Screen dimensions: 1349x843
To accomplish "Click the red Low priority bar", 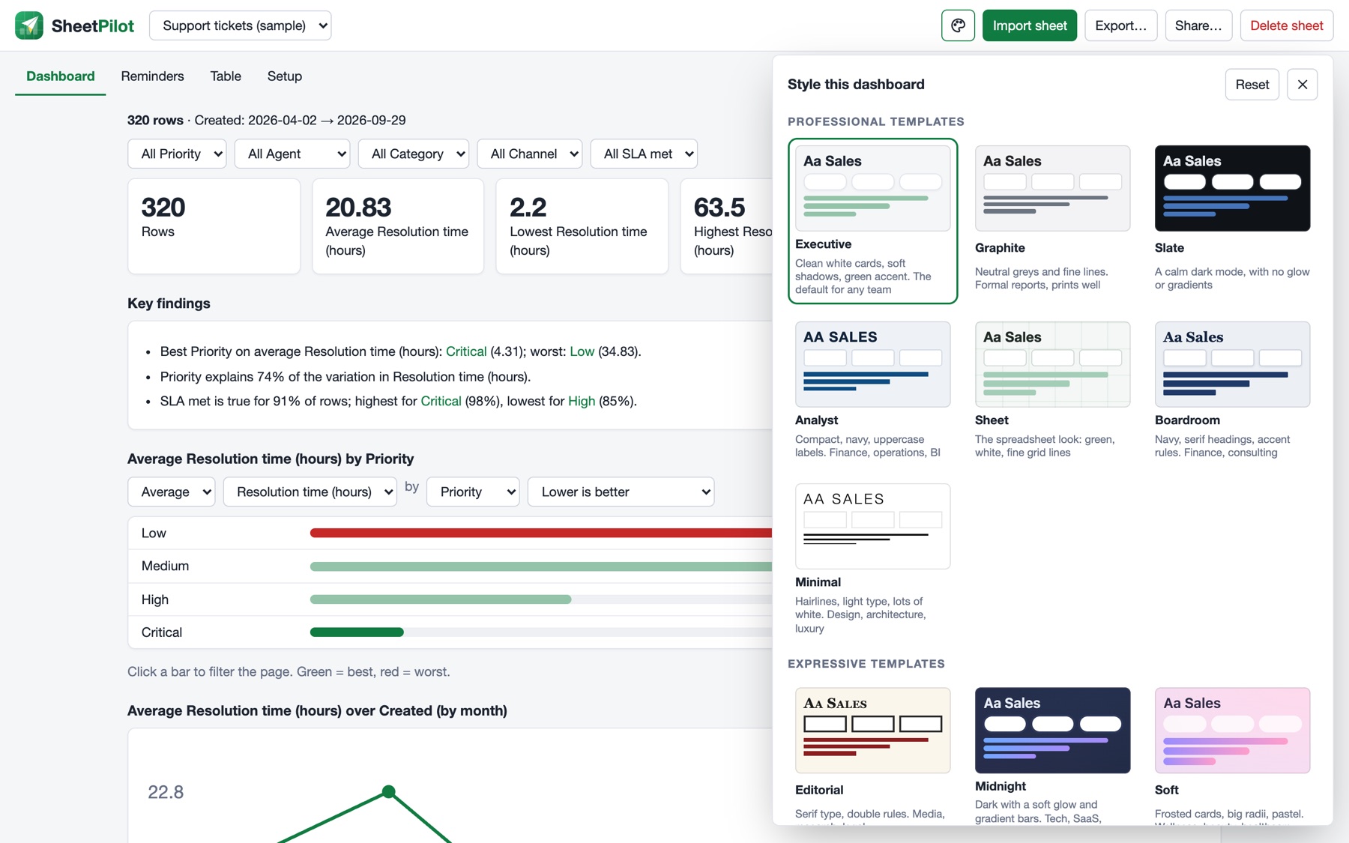I will coord(541,533).
